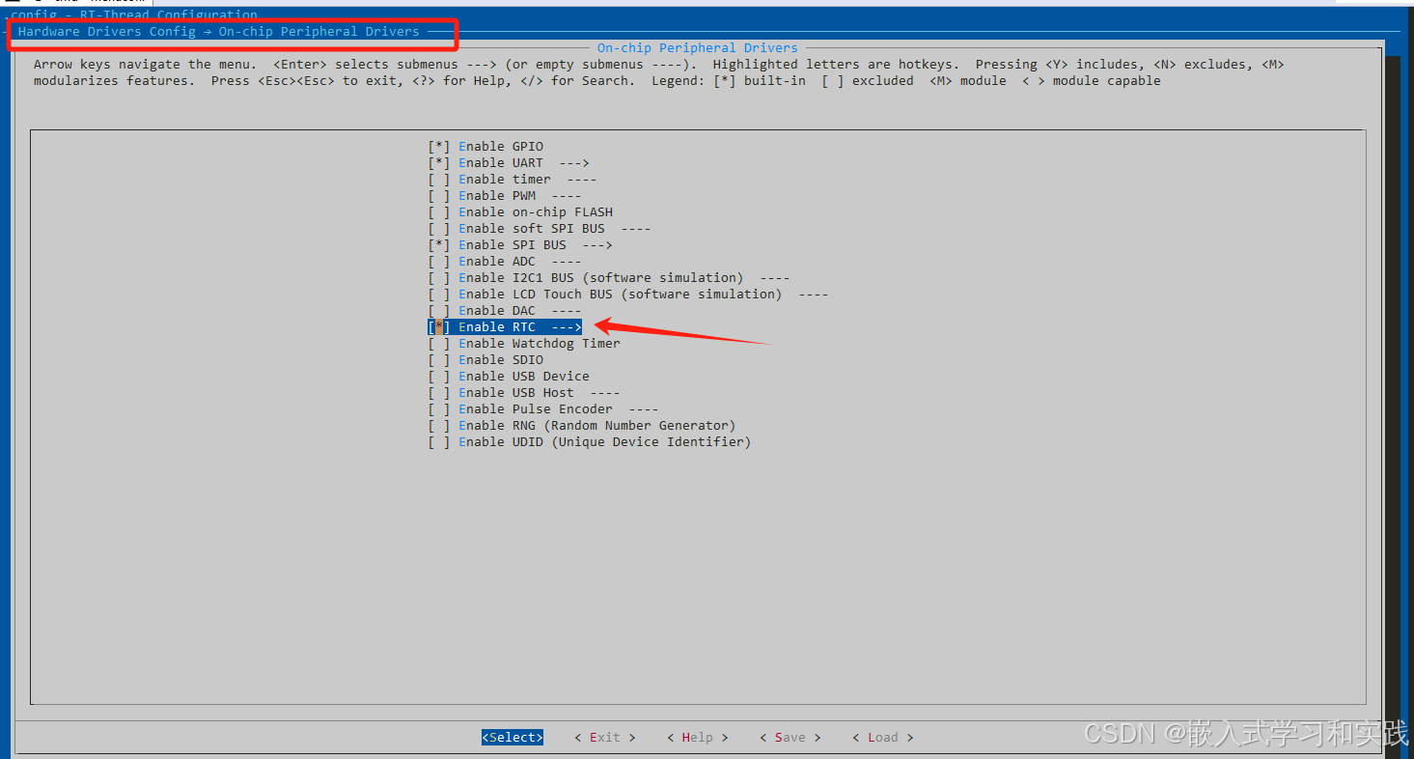Open the Help screen

(x=697, y=737)
